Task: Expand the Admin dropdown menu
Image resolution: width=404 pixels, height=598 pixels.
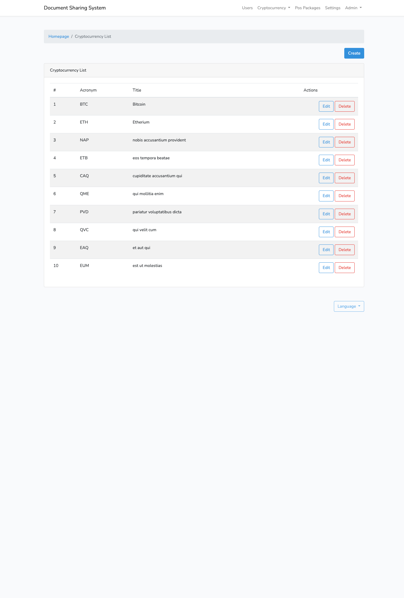Action: click(x=353, y=8)
